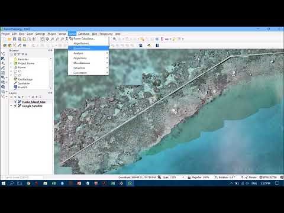Viewport: 284px width, 213px height.
Task: Adjust the Magnifier spinner arrows
Action: coord(216,177)
